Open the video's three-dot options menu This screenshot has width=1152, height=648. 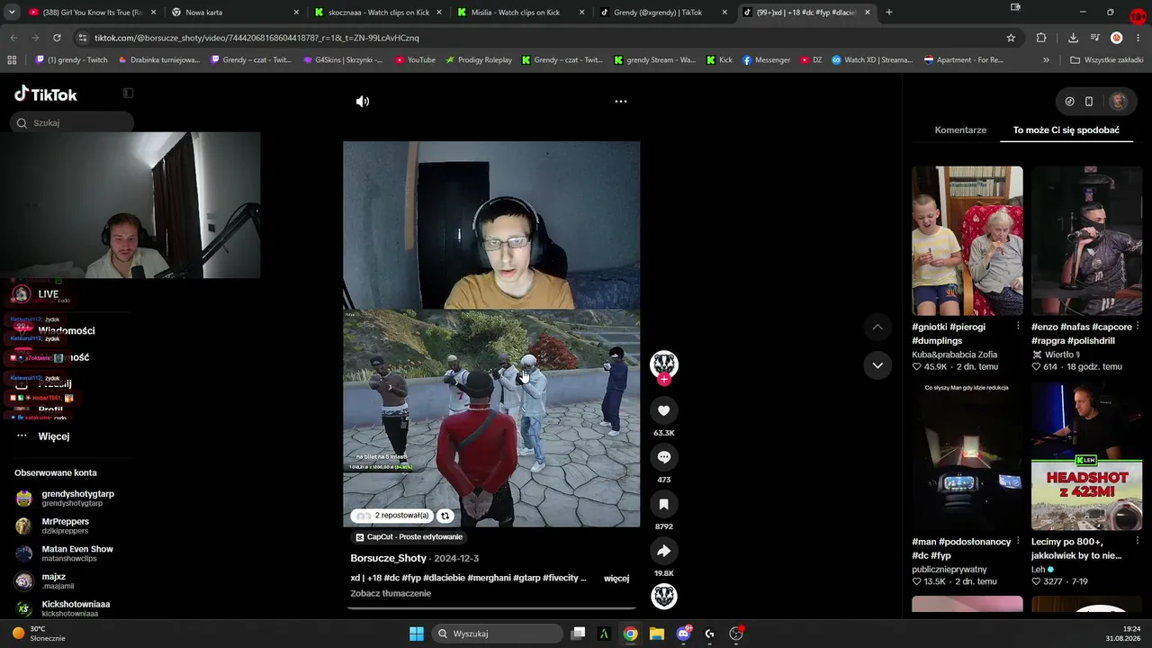620,102
